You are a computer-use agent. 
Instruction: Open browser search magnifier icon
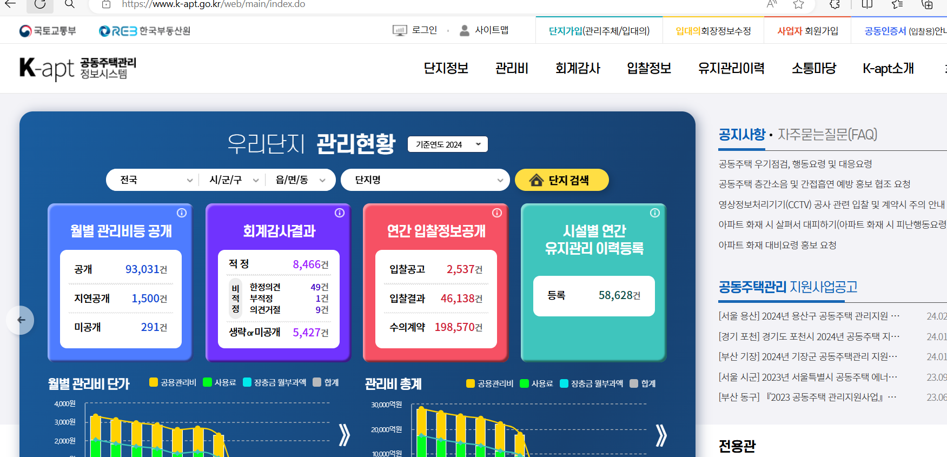[x=70, y=4]
